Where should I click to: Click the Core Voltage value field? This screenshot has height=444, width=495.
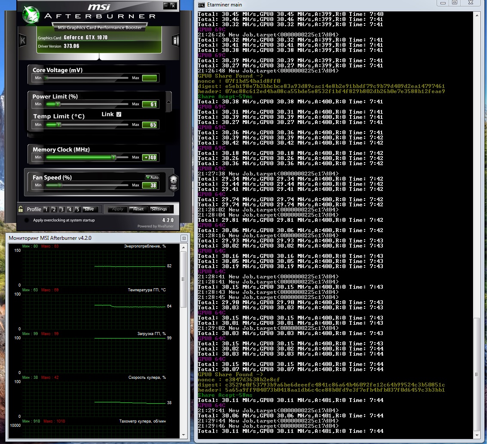[x=150, y=78]
